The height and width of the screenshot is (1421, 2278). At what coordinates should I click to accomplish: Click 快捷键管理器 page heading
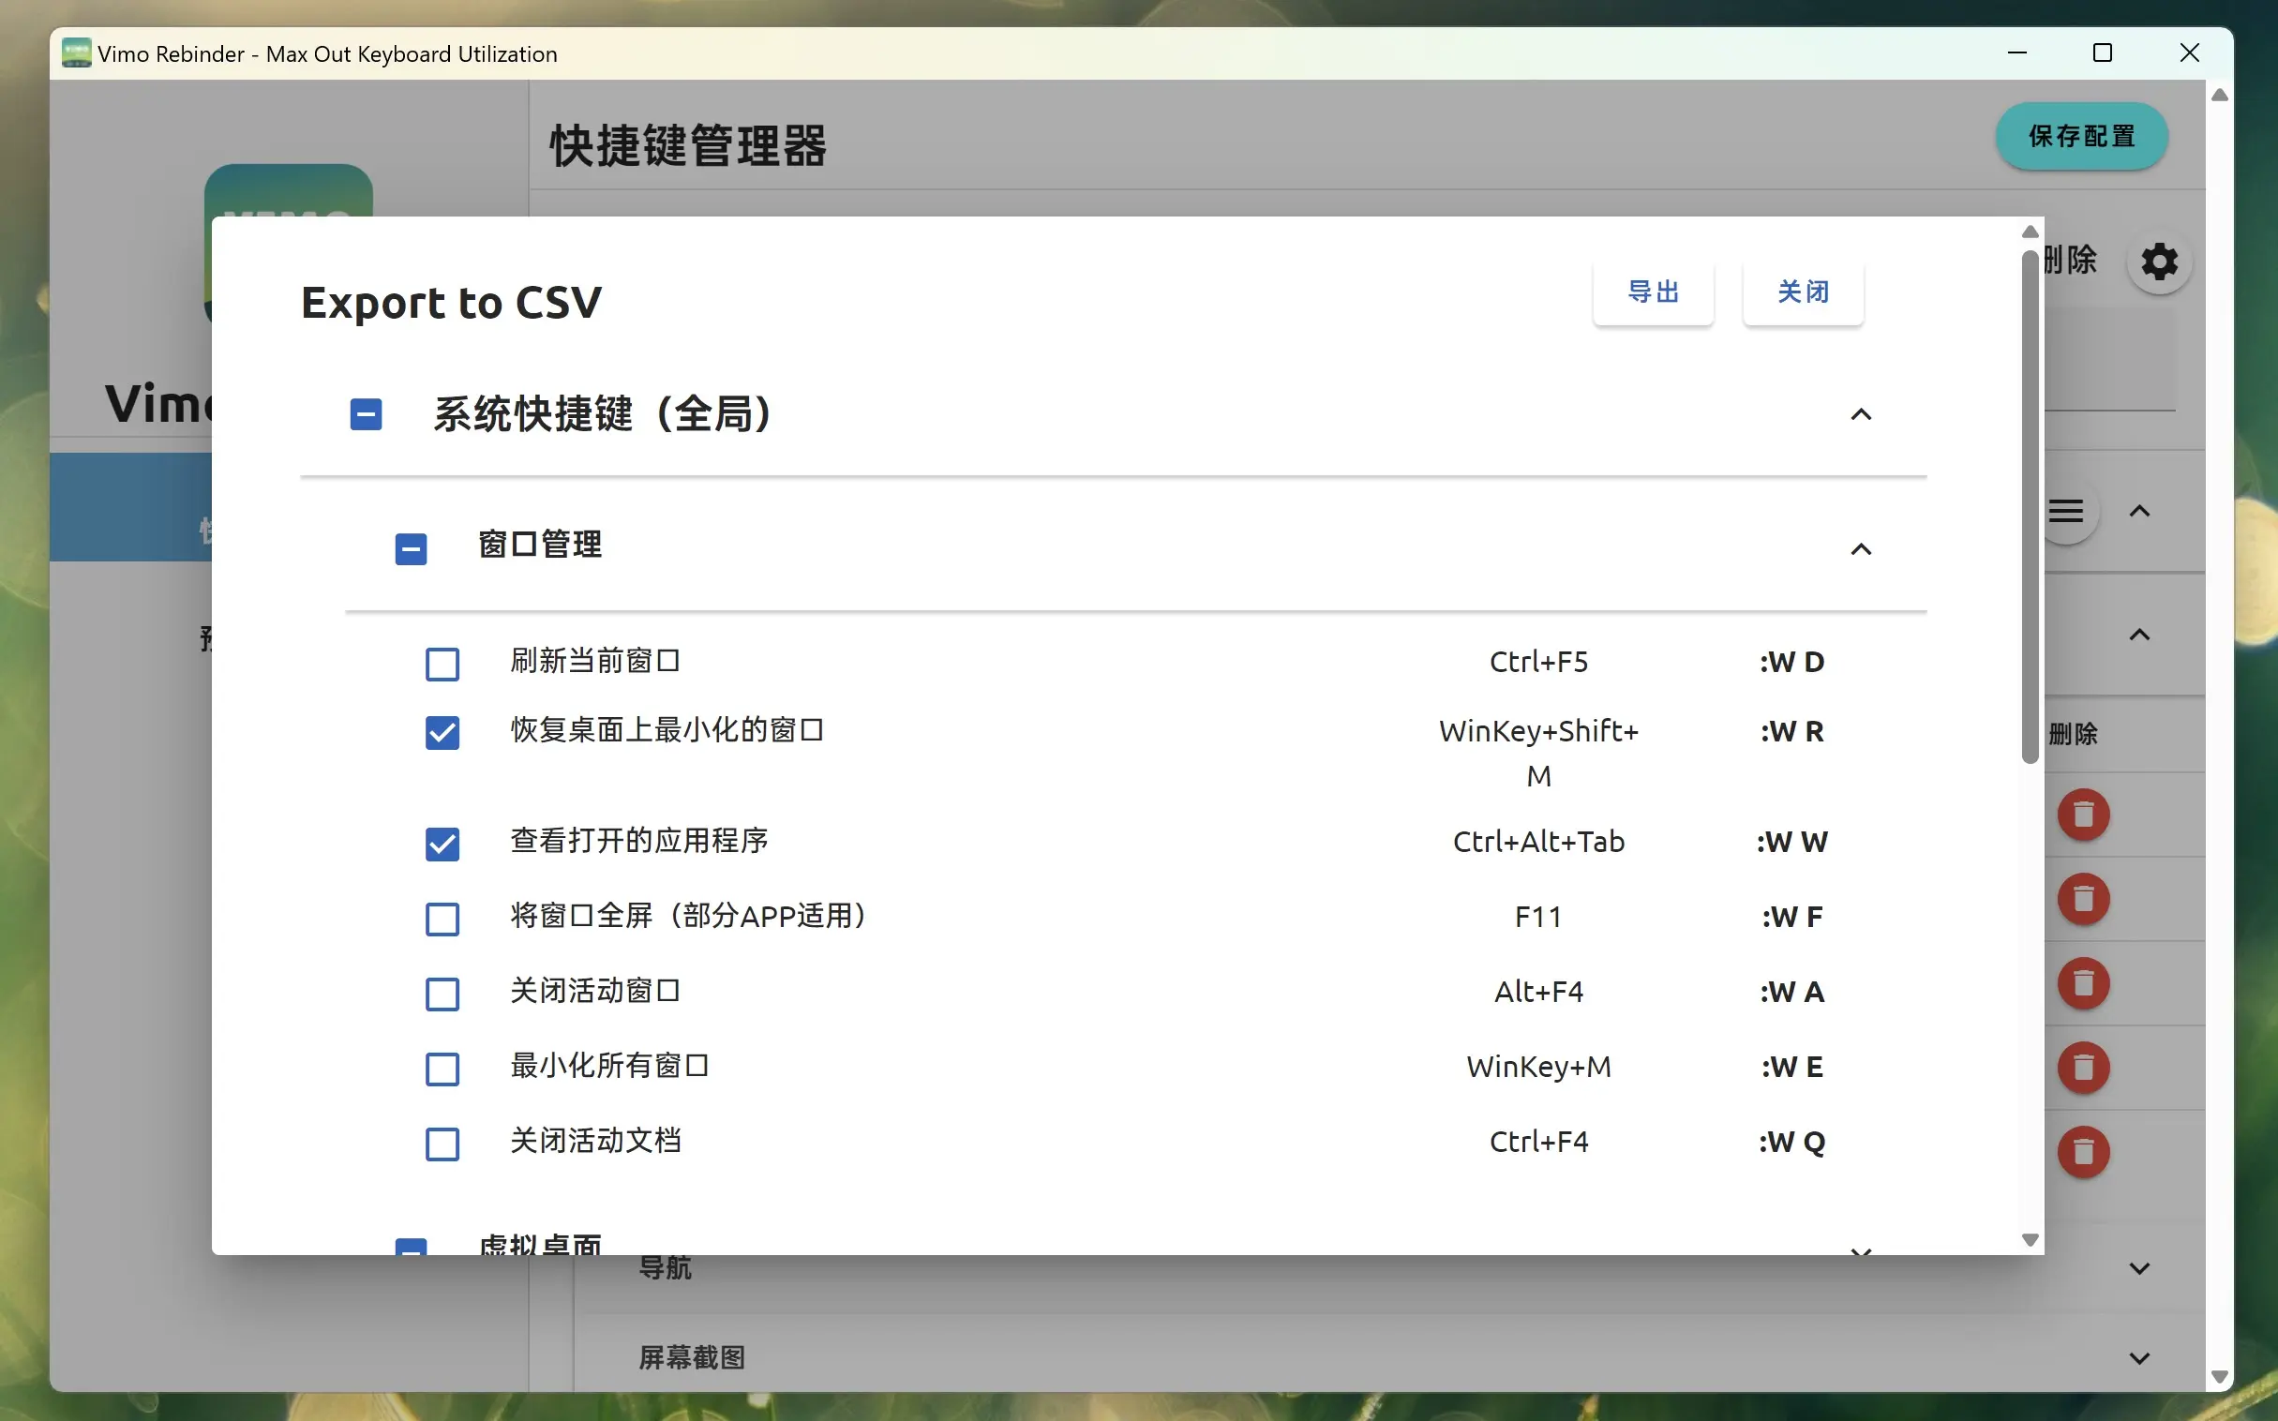pyautogui.click(x=688, y=145)
